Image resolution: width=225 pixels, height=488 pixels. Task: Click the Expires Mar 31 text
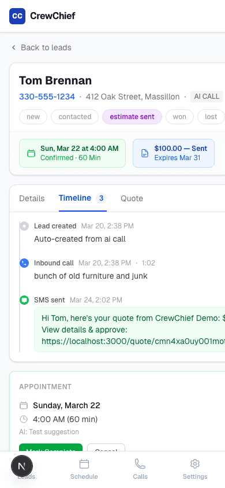click(178, 158)
